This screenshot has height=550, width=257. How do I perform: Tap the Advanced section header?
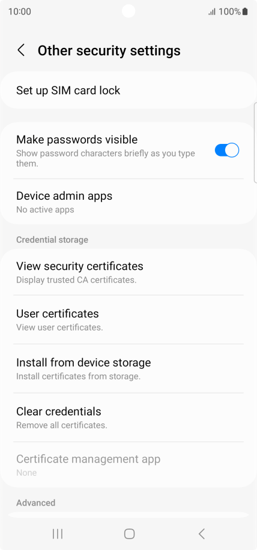(36, 503)
